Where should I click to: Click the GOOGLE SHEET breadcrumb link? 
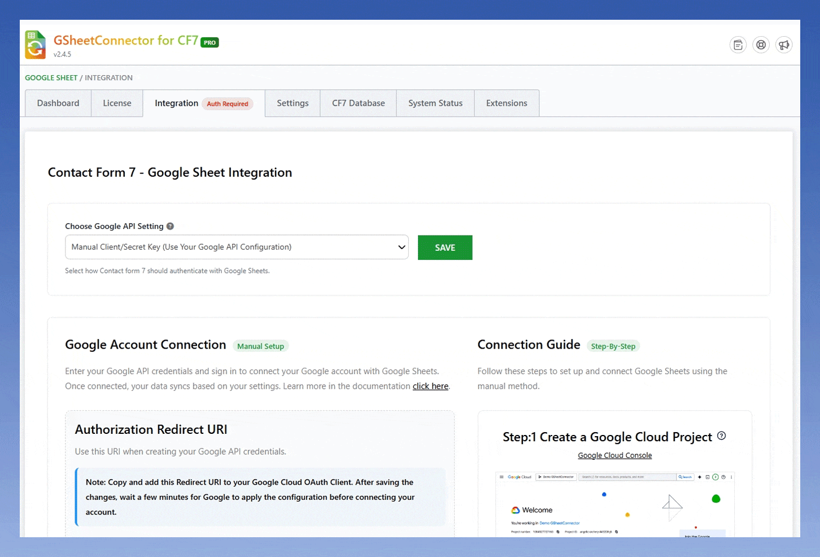51,78
